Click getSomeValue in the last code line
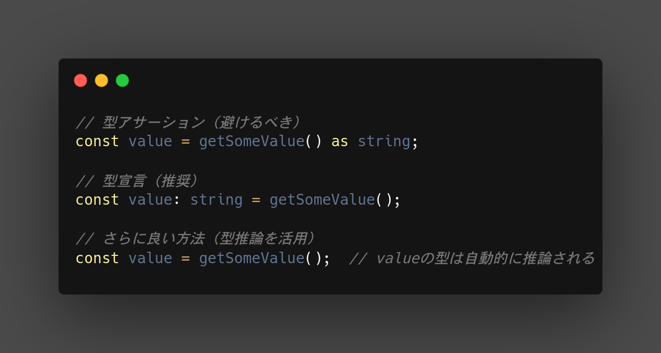The width and height of the screenshot is (661, 353). [x=252, y=258]
